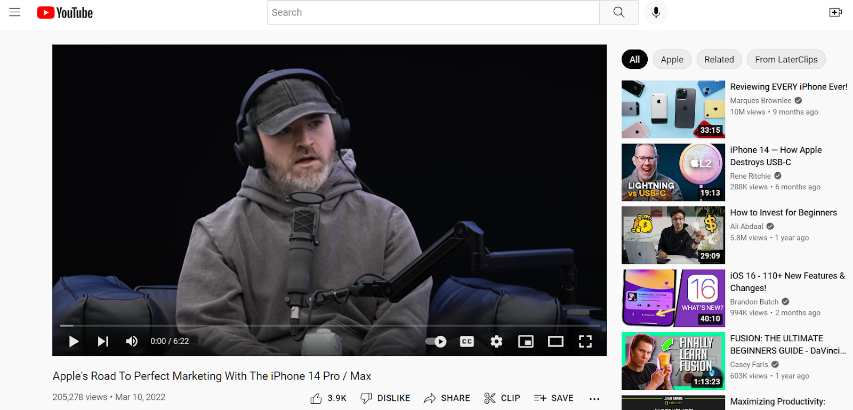Viewport: 853px width, 410px height.
Task: Share this video
Action: pyautogui.click(x=447, y=398)
